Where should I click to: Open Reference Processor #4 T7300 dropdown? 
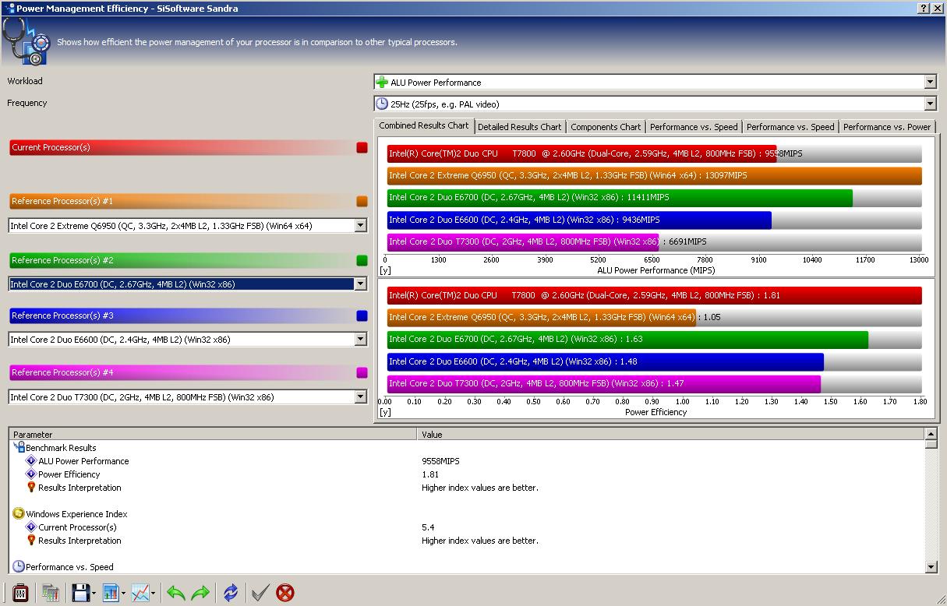click(360, 397)
